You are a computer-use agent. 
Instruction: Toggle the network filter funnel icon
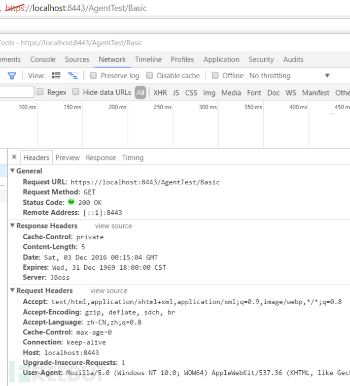click(12, 76)
